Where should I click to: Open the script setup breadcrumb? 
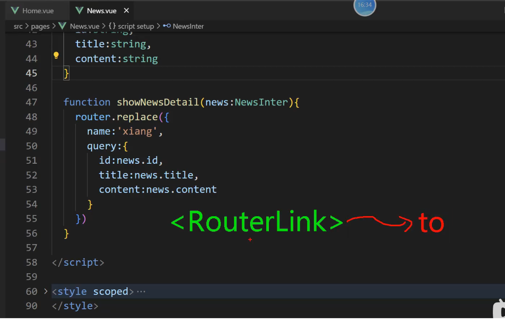pyautogui.click(x=136, y=26)
